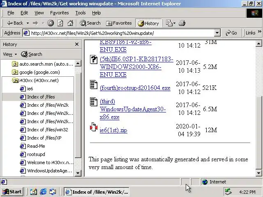Stop page loading with the Stop icon
Screen dimensions: 263x197
51,23
